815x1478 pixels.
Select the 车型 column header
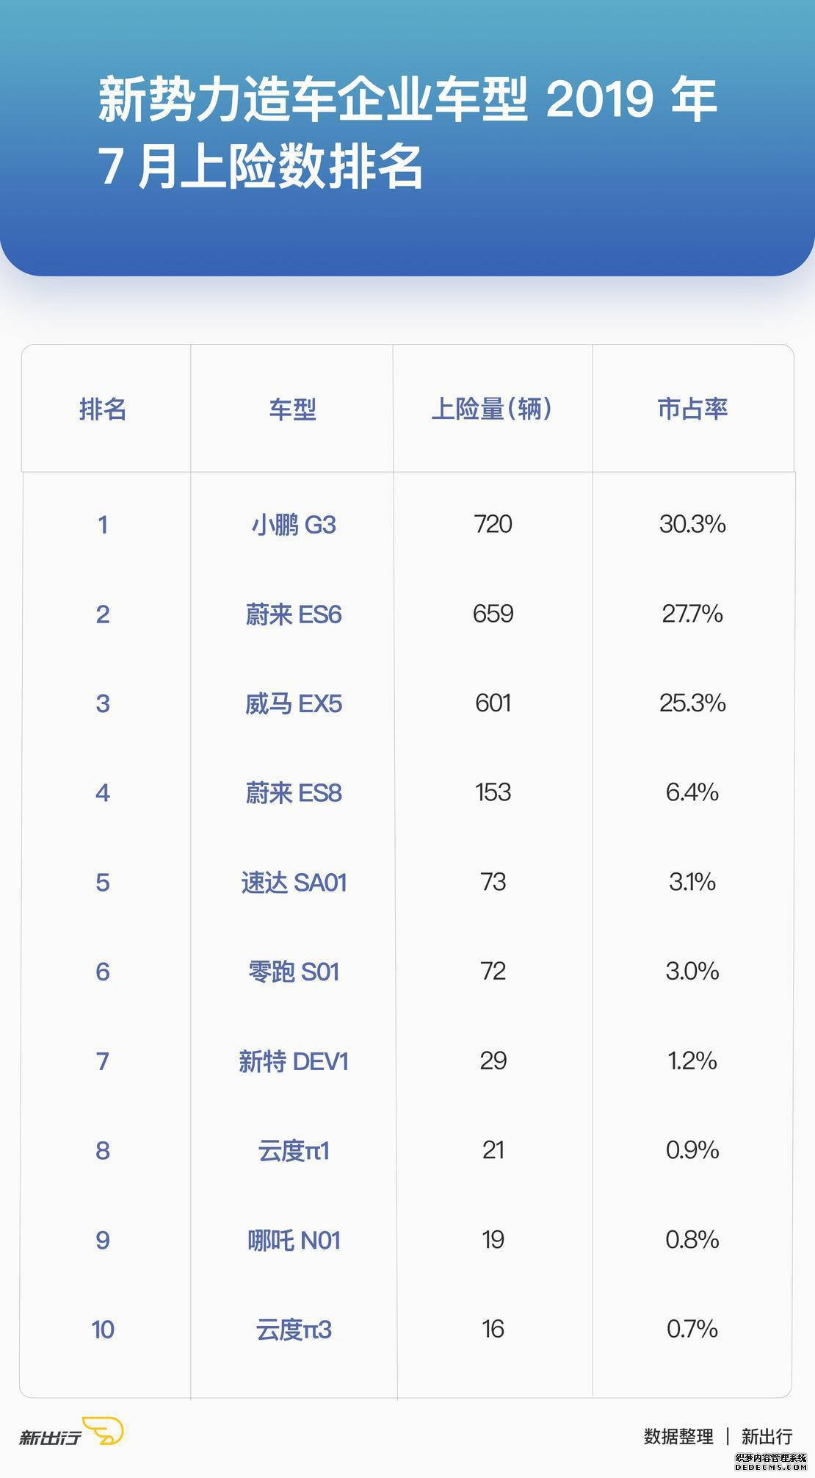292,409
